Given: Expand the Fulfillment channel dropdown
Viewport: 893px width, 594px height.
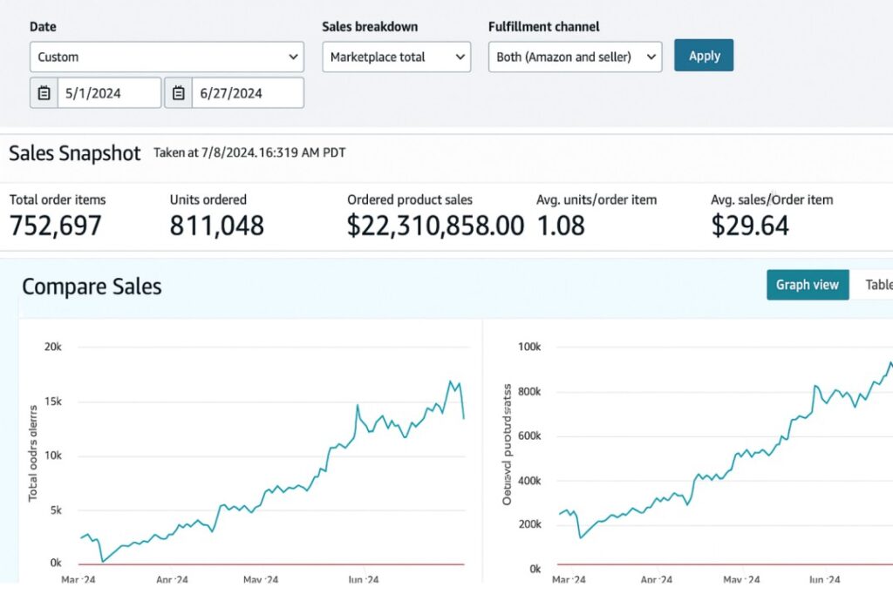Looking at the screenshot, I should click(575, 57).
